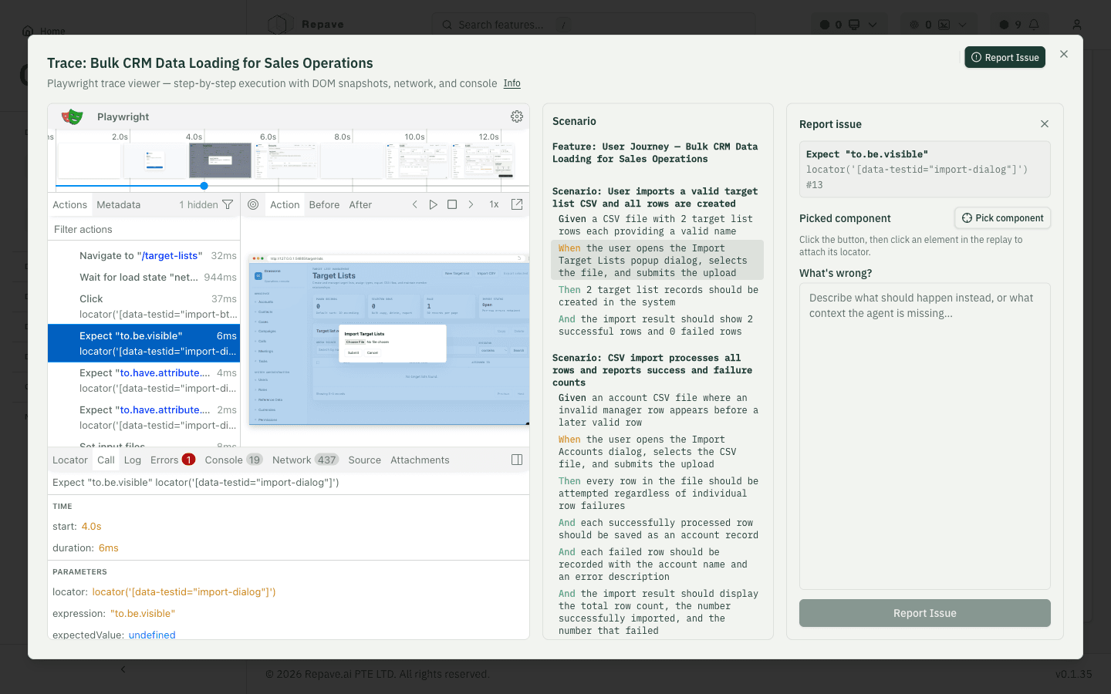Select the Actions tab

click(69, 204)
